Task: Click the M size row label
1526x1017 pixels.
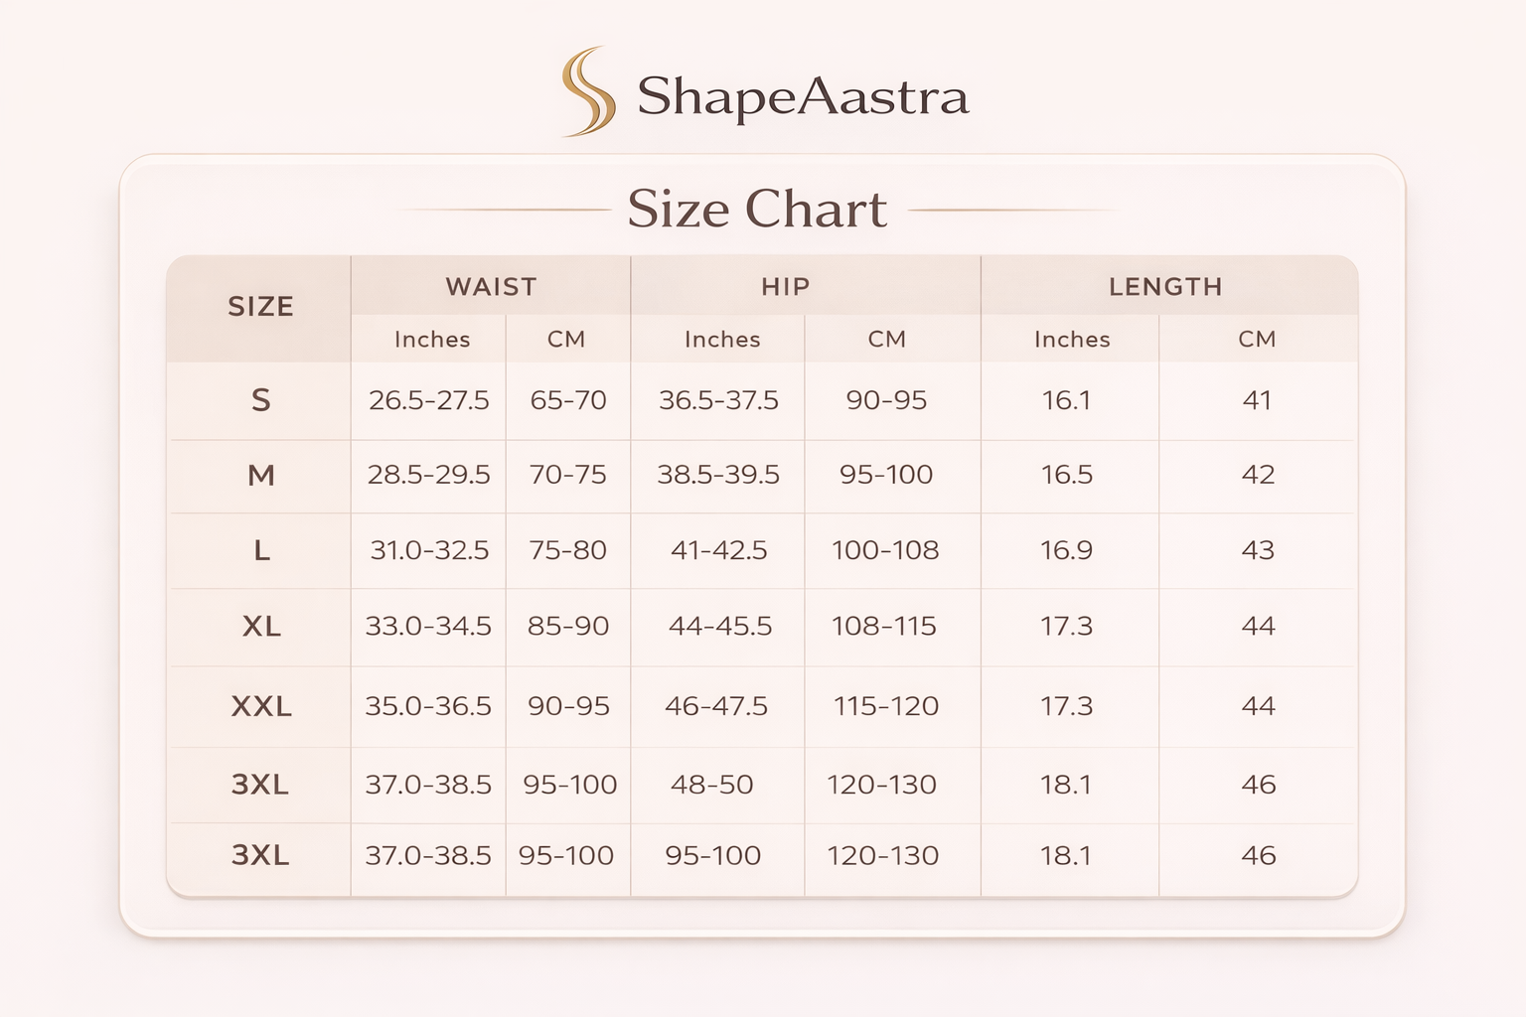Action: coord(260,476)
